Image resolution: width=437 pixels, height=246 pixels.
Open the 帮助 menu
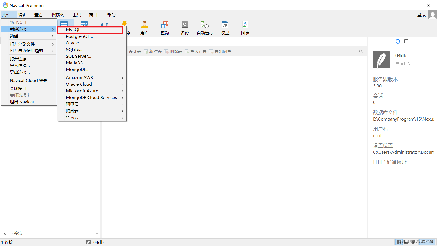click(111, 15)
